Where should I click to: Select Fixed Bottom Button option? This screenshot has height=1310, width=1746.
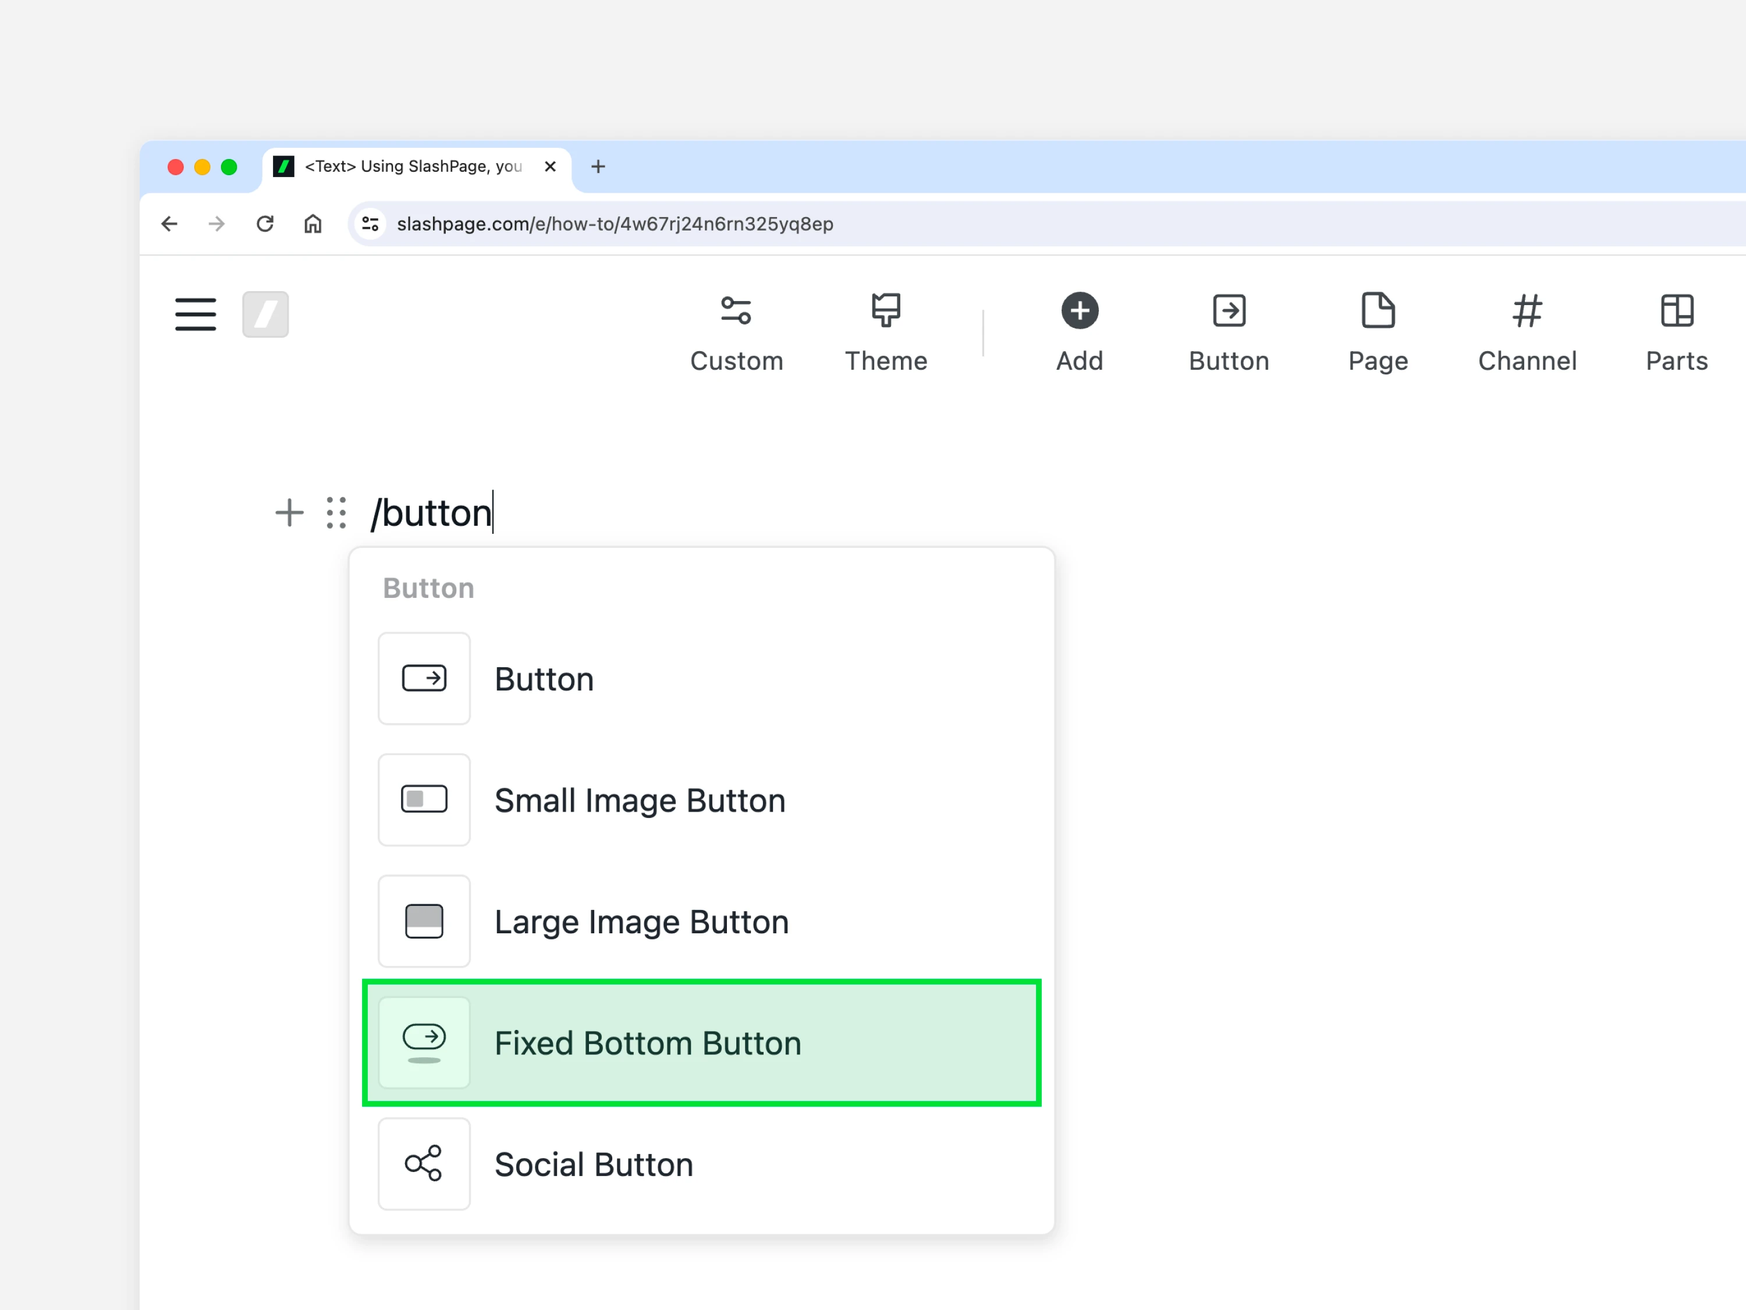tap(701, 1042)
